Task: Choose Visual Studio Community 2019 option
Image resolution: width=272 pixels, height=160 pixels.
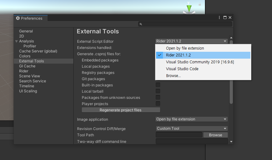Action: (x=203, y=62)
